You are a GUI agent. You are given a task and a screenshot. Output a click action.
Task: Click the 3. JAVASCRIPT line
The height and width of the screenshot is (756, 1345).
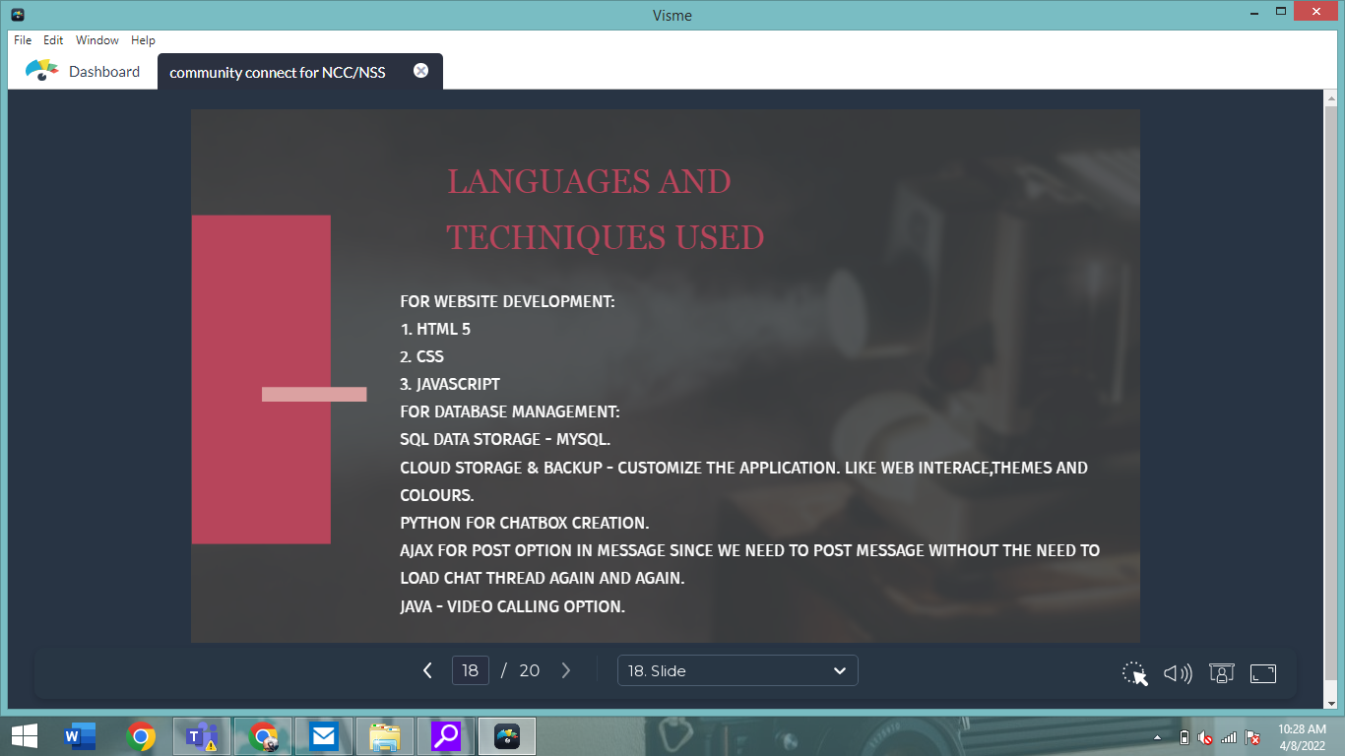450,384
